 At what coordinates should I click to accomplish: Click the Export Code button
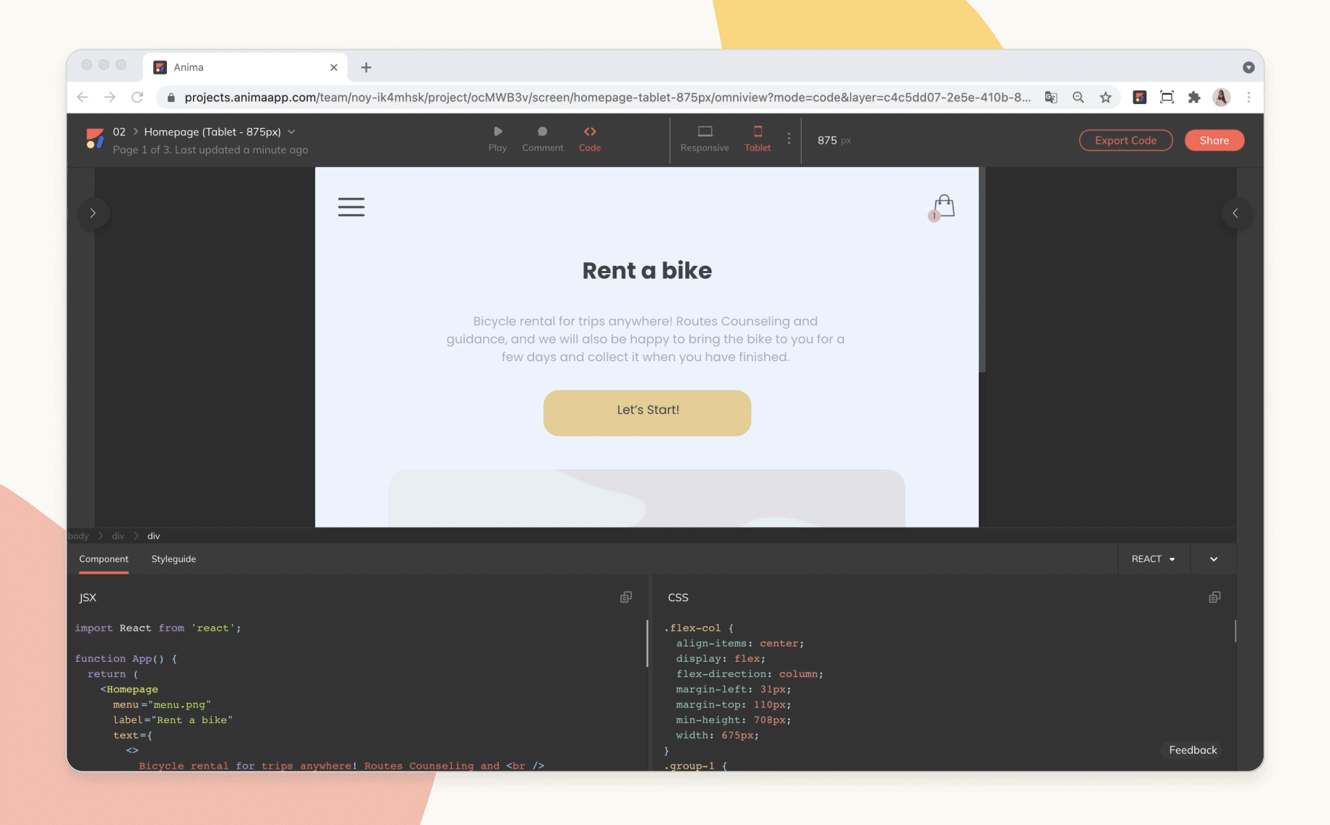(1125, 140)
